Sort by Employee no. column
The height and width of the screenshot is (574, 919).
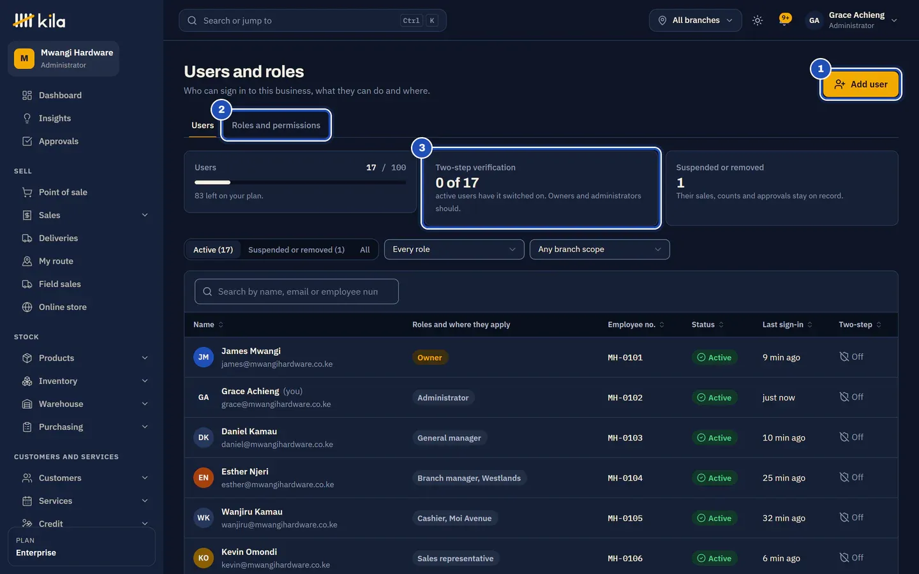pos(636,325)
